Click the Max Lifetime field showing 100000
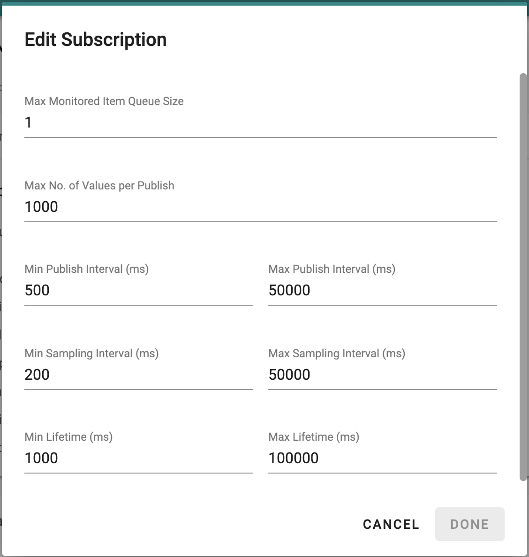 coord(383,458)
